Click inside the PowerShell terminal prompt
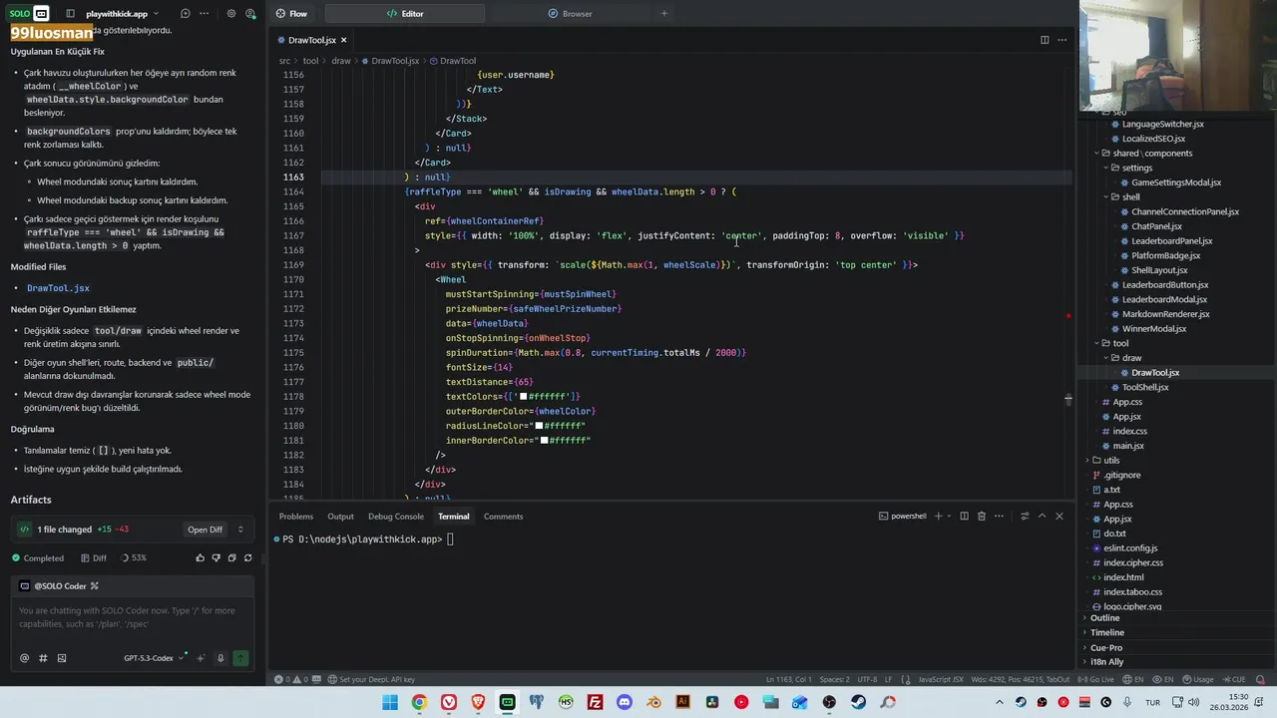This screenshot has width=1277, height=718. [452, 539]
